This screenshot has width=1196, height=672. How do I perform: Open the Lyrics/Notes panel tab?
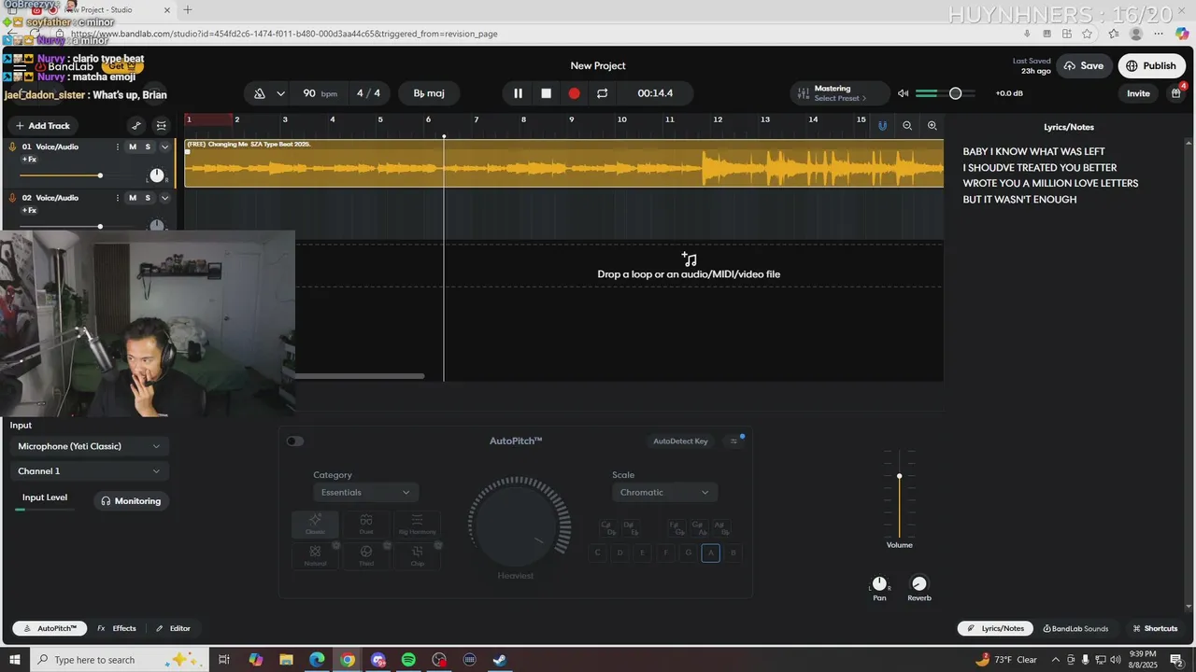click(996, 628)
